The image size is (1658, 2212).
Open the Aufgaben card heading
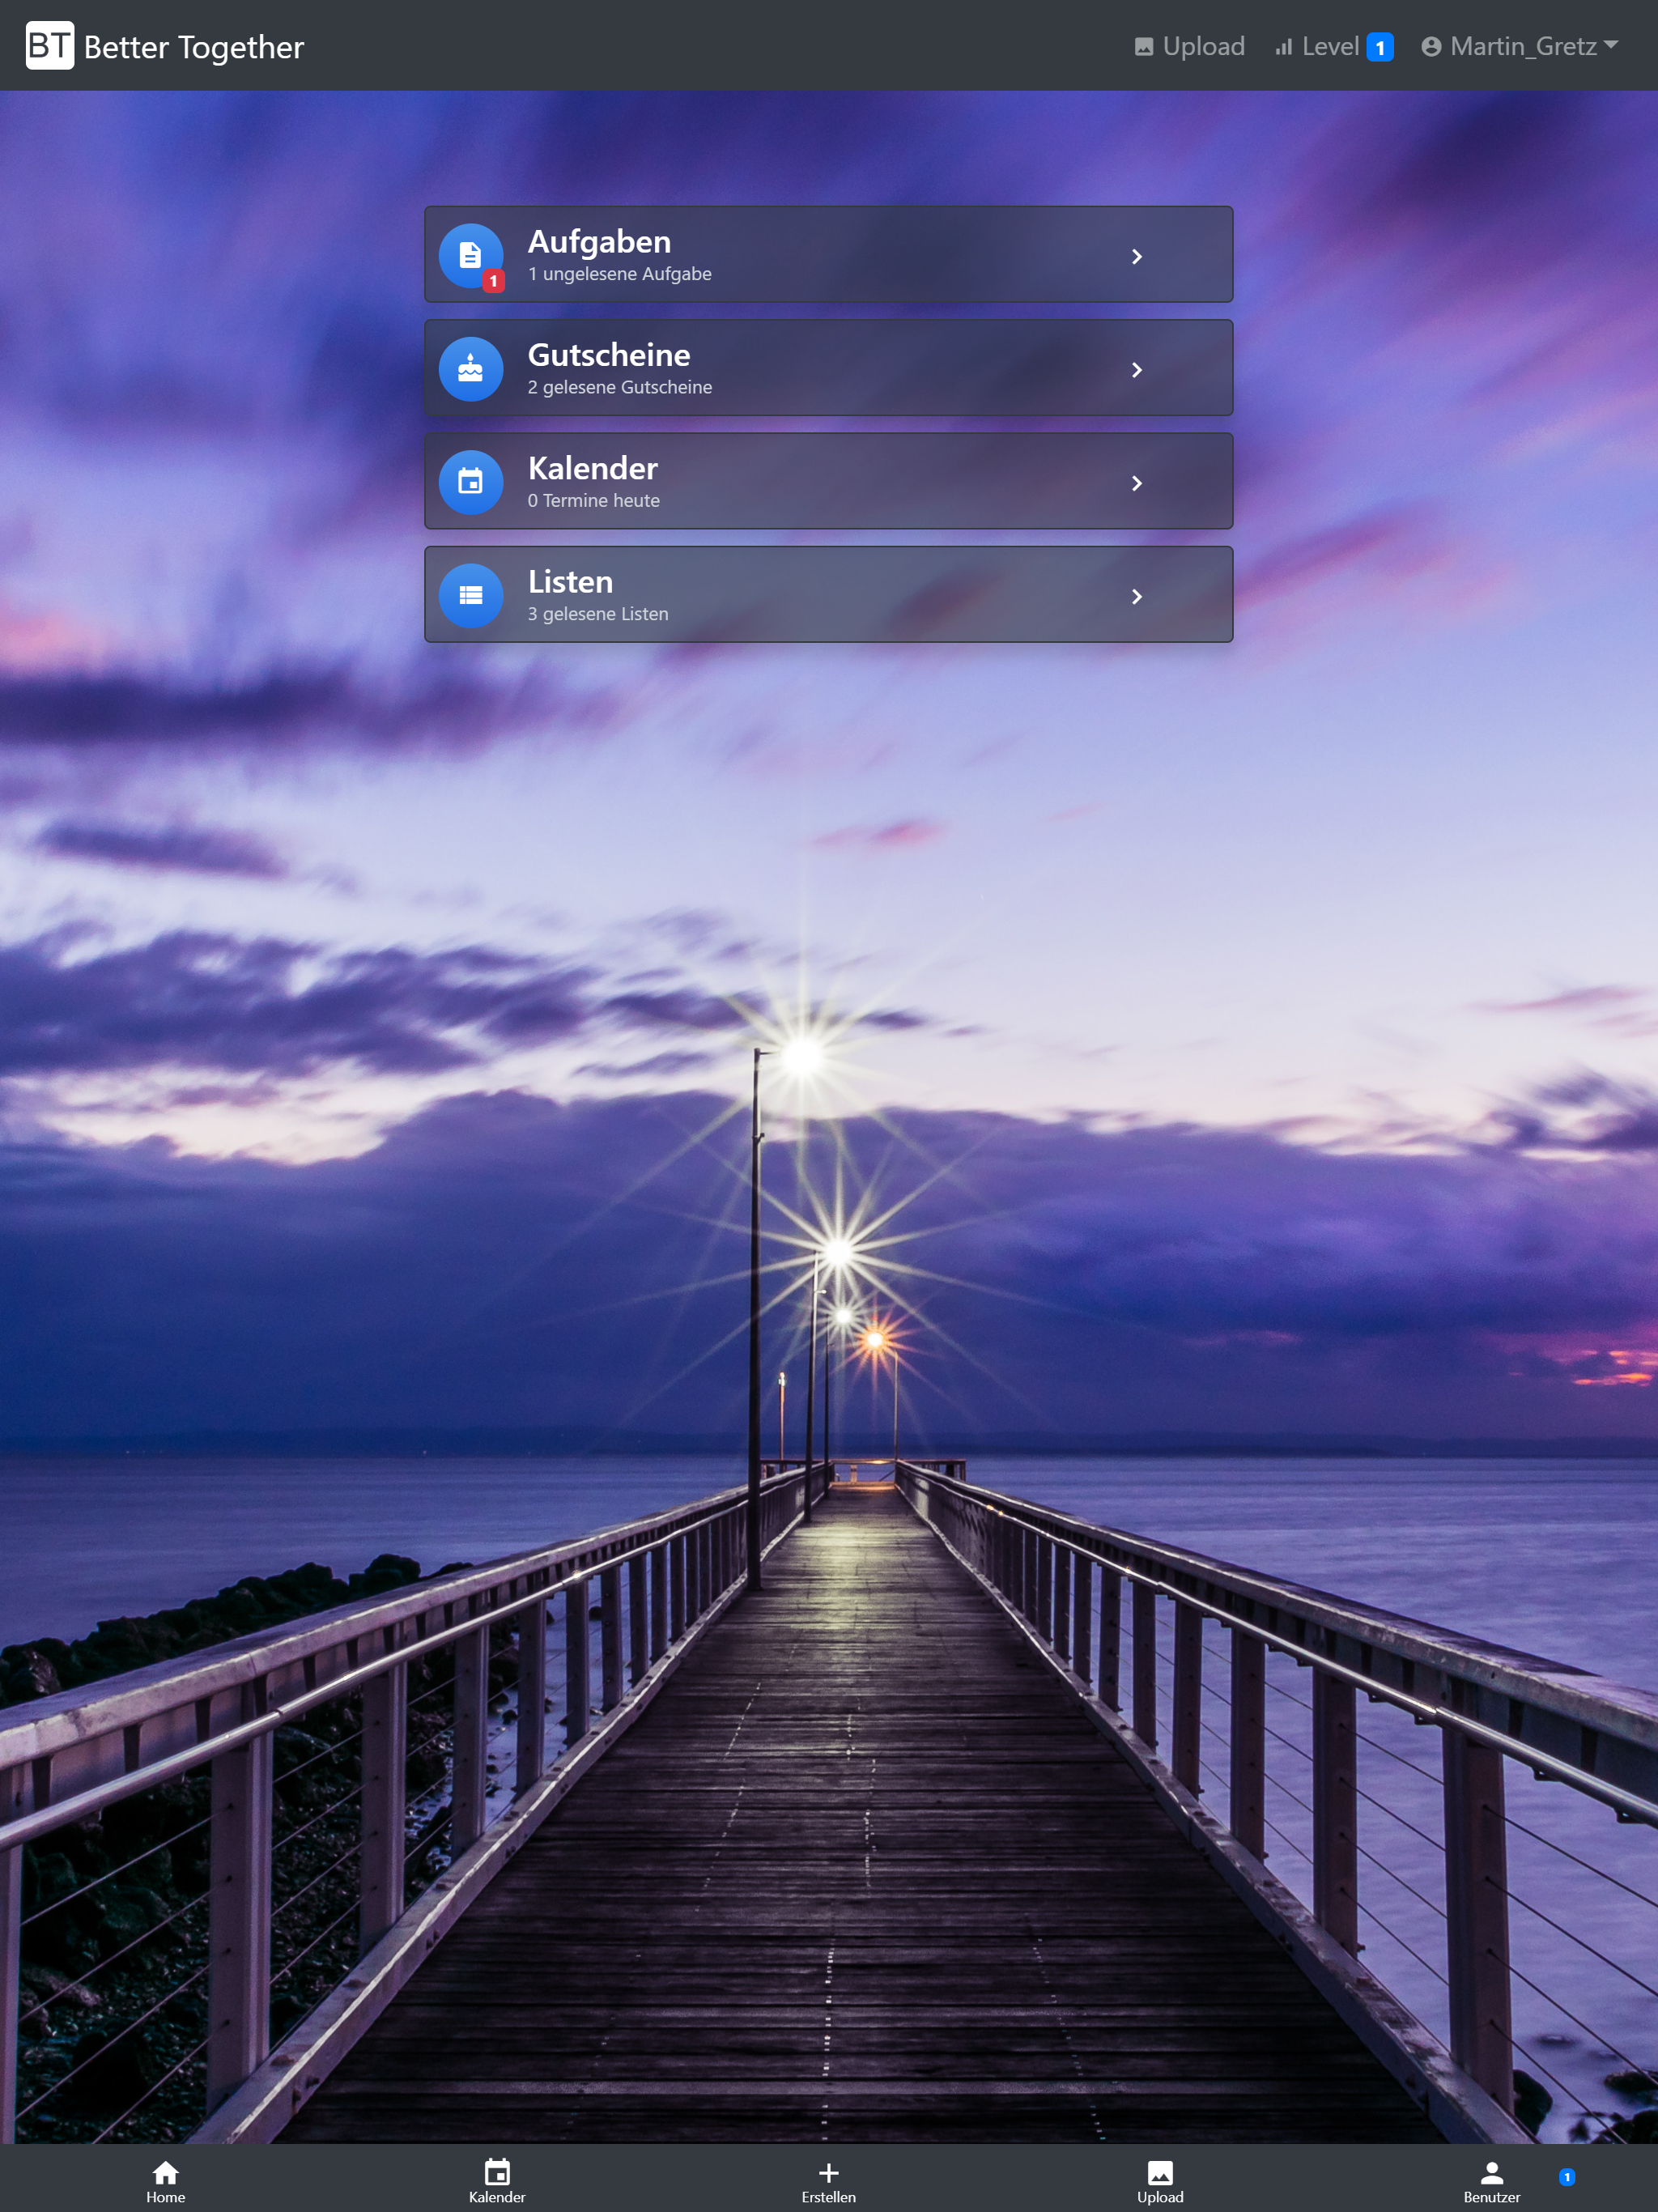(599, 241)
